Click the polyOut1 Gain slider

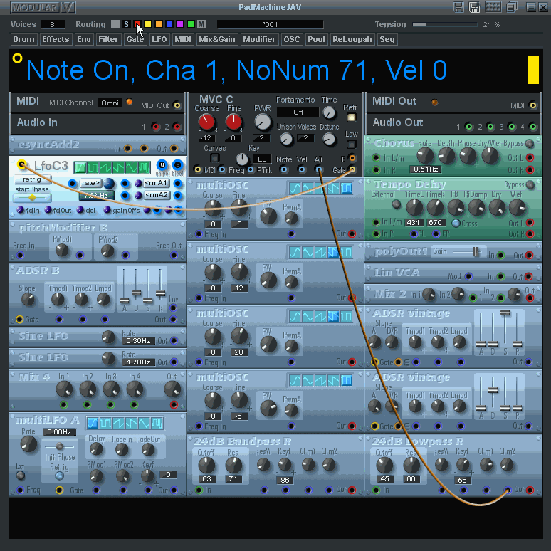point(467,251)
